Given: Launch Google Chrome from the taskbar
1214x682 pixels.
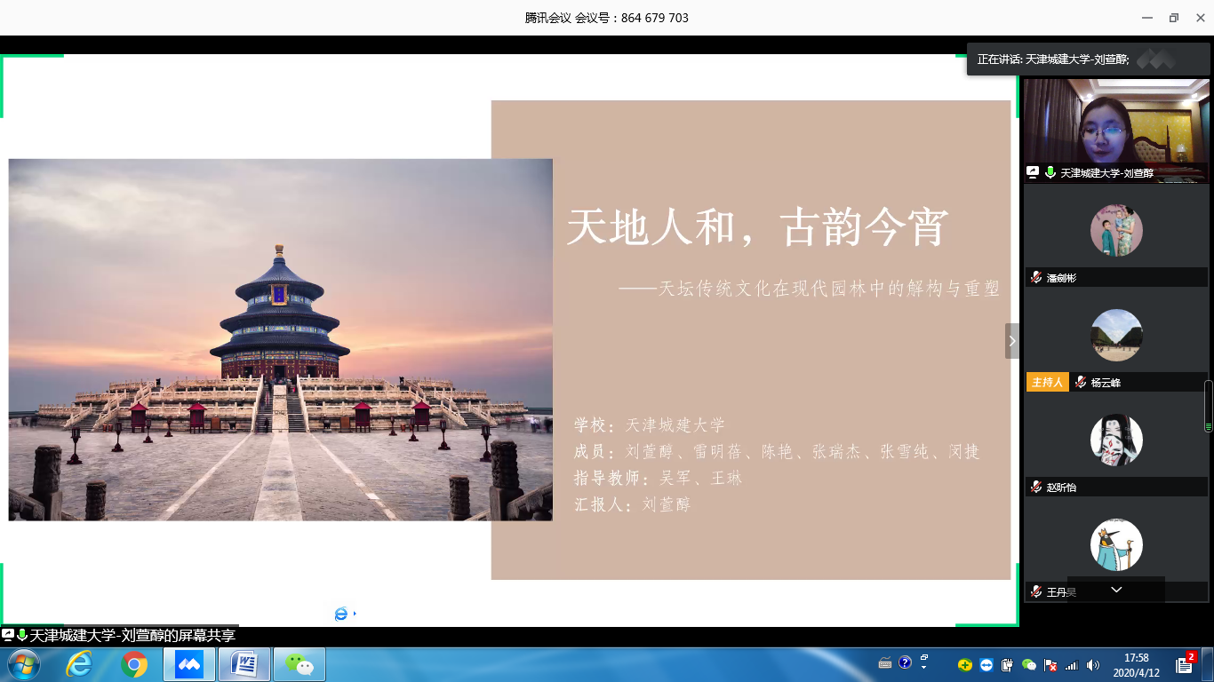Looking at the screenshot, I should click(134, 664).
